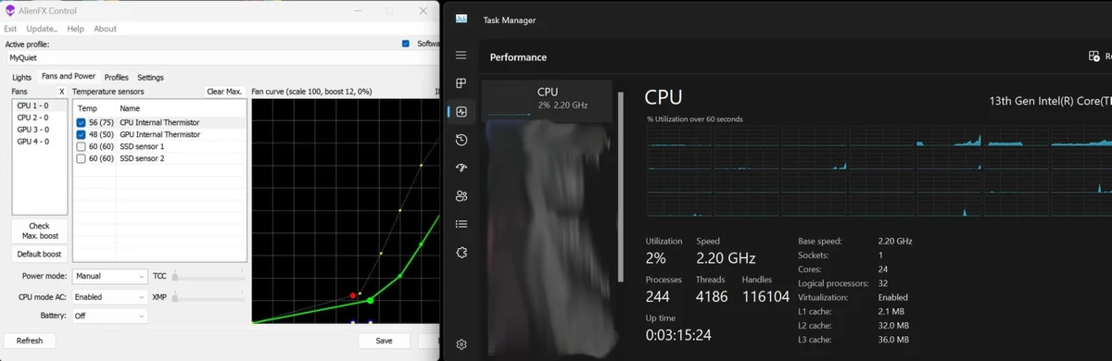Switch to the Lights tab

(x=22, y=78)
